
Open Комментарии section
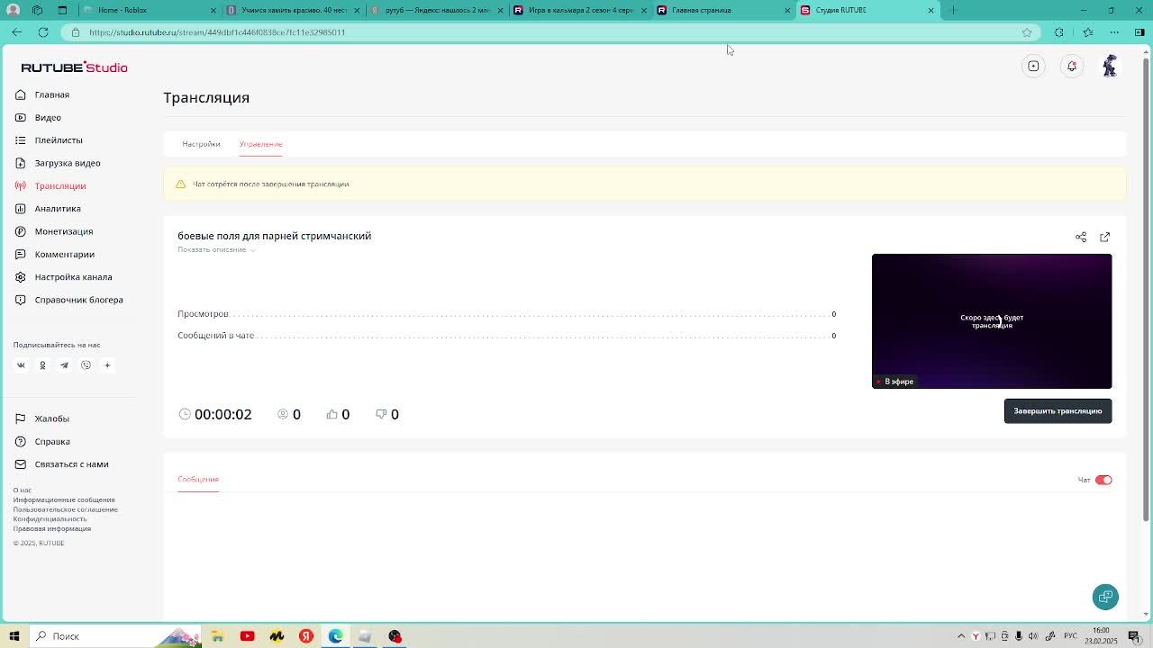54,254
